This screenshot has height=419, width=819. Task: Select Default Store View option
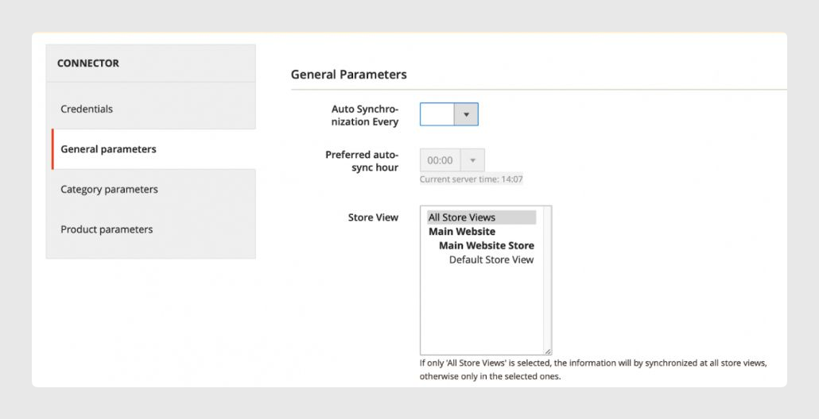click(491, 259)
